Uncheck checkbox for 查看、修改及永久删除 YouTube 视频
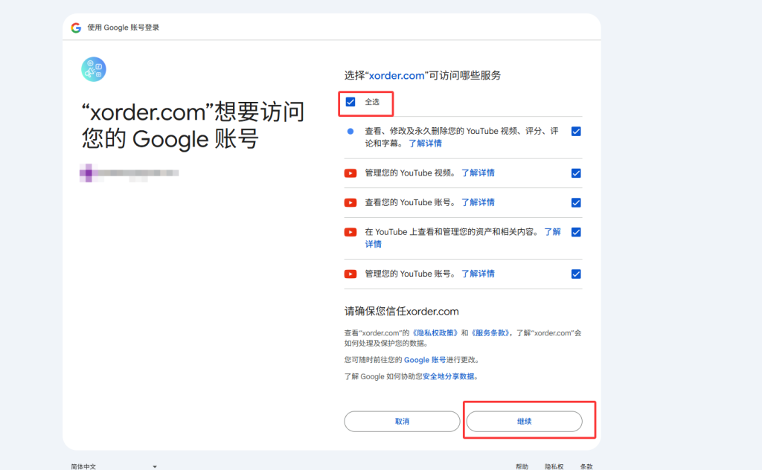Screen dimensions: 762x470 pos(576,132)
